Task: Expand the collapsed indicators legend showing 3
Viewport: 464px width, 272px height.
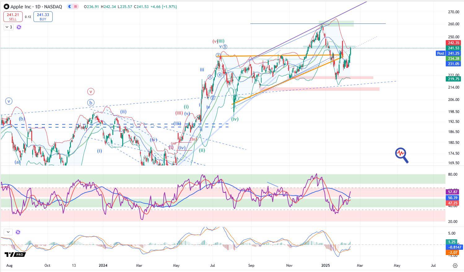Action: click(x=9, y=27)
